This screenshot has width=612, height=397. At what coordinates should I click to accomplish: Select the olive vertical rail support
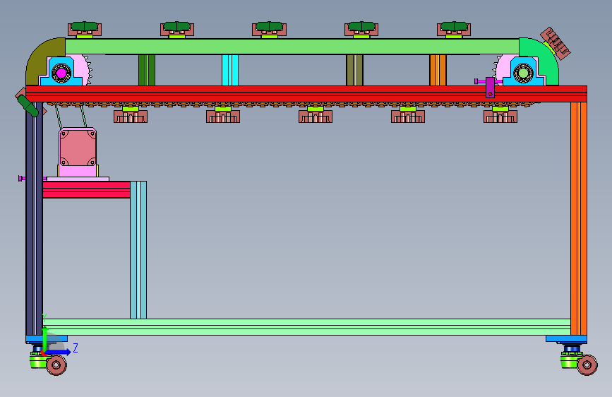tap(355, 70)
